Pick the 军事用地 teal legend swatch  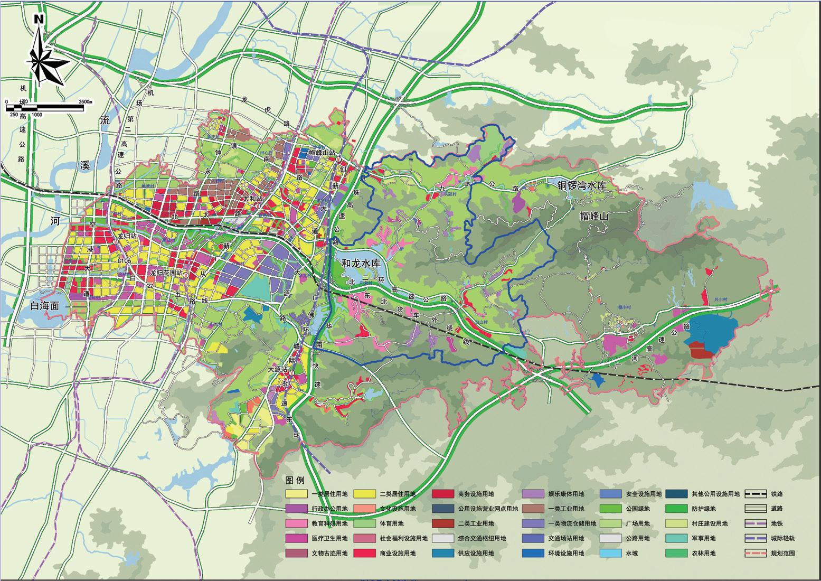tap(676, 539)
